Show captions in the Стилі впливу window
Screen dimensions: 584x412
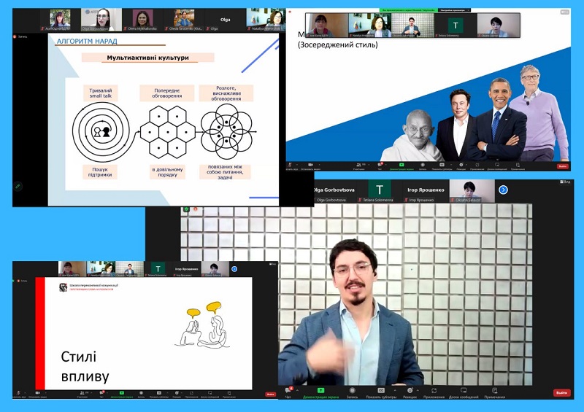tap(159, 394)
